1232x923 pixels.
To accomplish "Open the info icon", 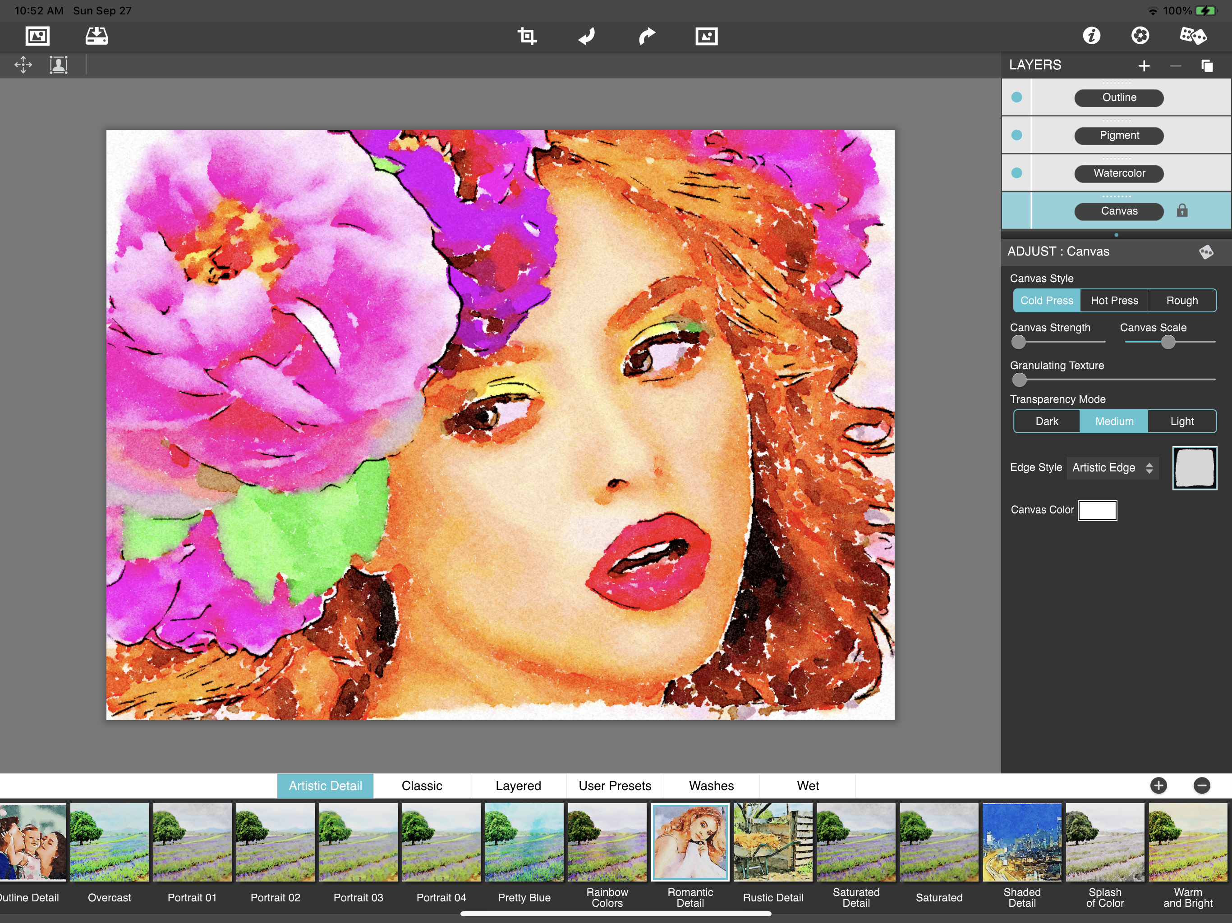I will click(x=1091, y=36).
